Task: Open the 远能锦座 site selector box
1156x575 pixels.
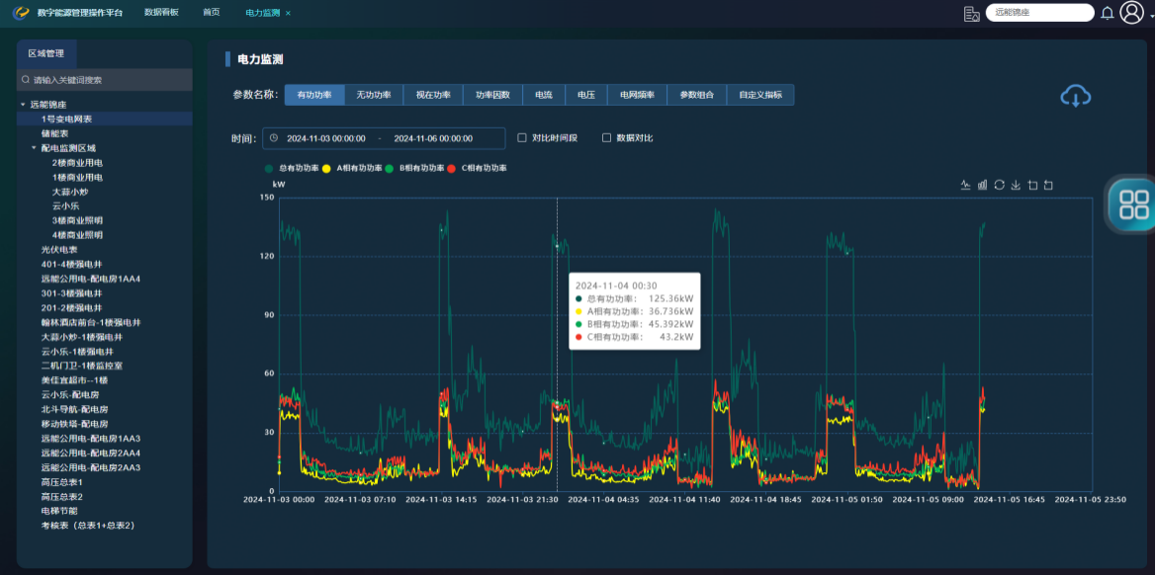Action: pyautogui.click(x=1039, y=13)
